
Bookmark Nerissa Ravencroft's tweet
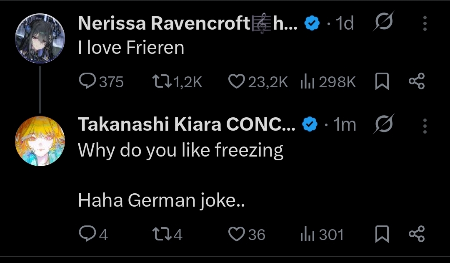382,82
